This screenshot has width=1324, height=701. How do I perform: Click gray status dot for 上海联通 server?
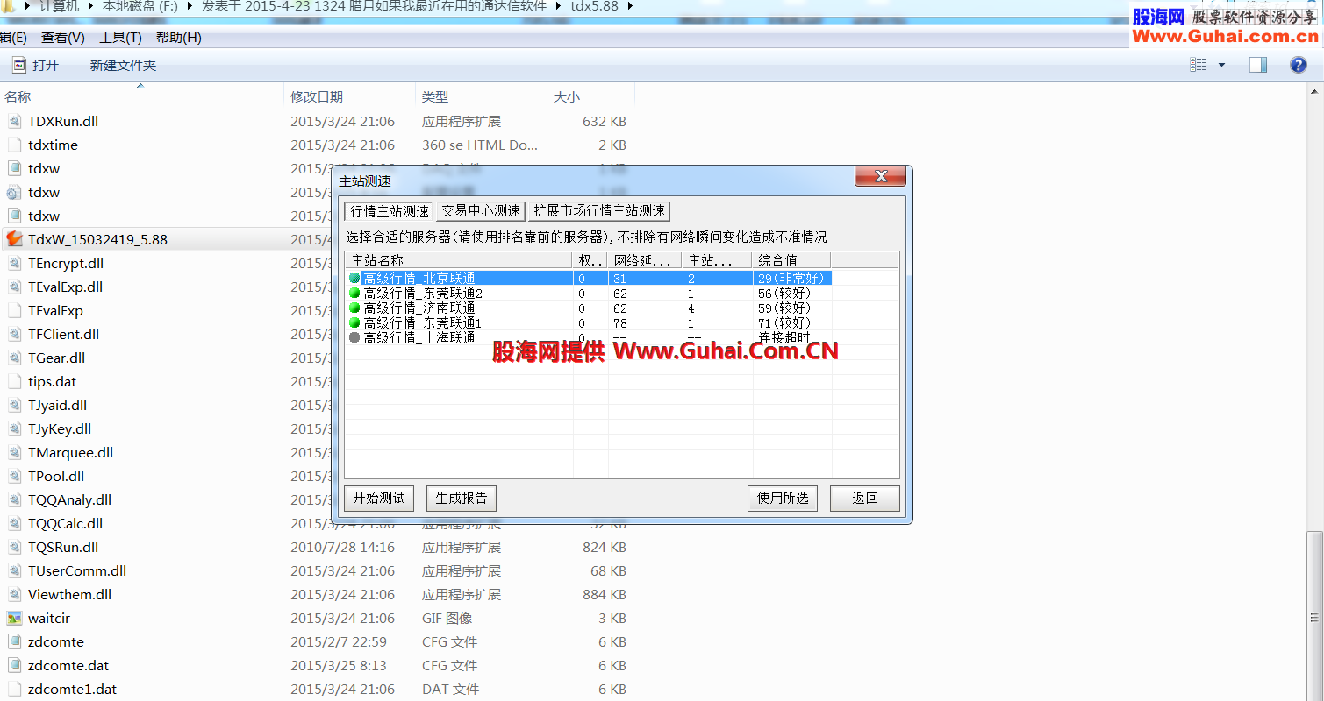[354, 337]
